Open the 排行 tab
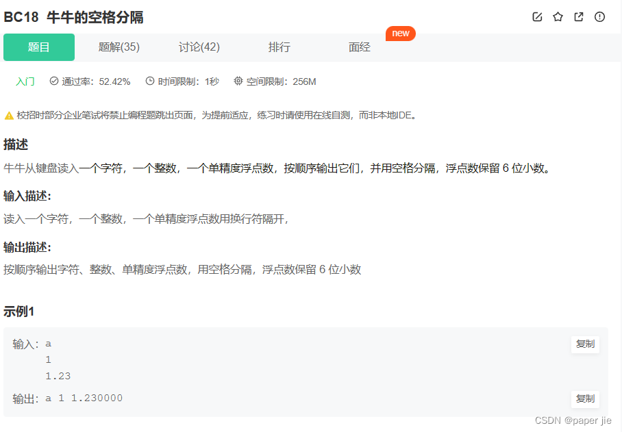 (279, 47)
